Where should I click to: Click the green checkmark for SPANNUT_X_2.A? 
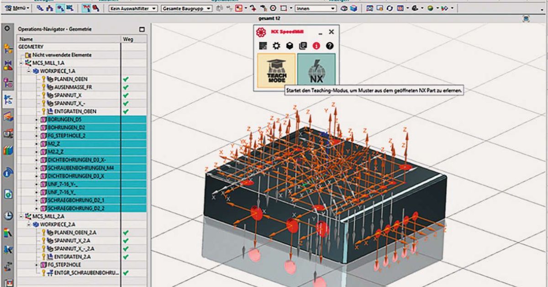pos(126,241)
